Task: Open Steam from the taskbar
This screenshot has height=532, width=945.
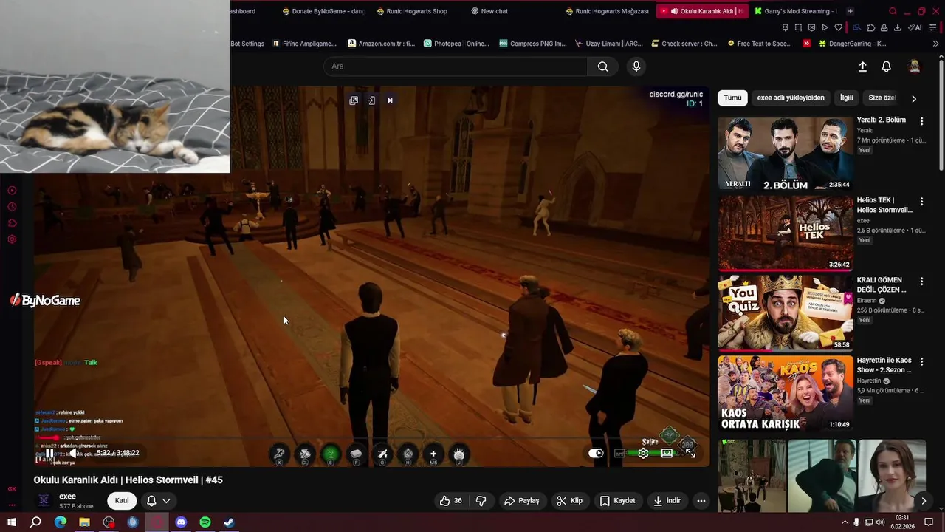Action: click(229, 522)
